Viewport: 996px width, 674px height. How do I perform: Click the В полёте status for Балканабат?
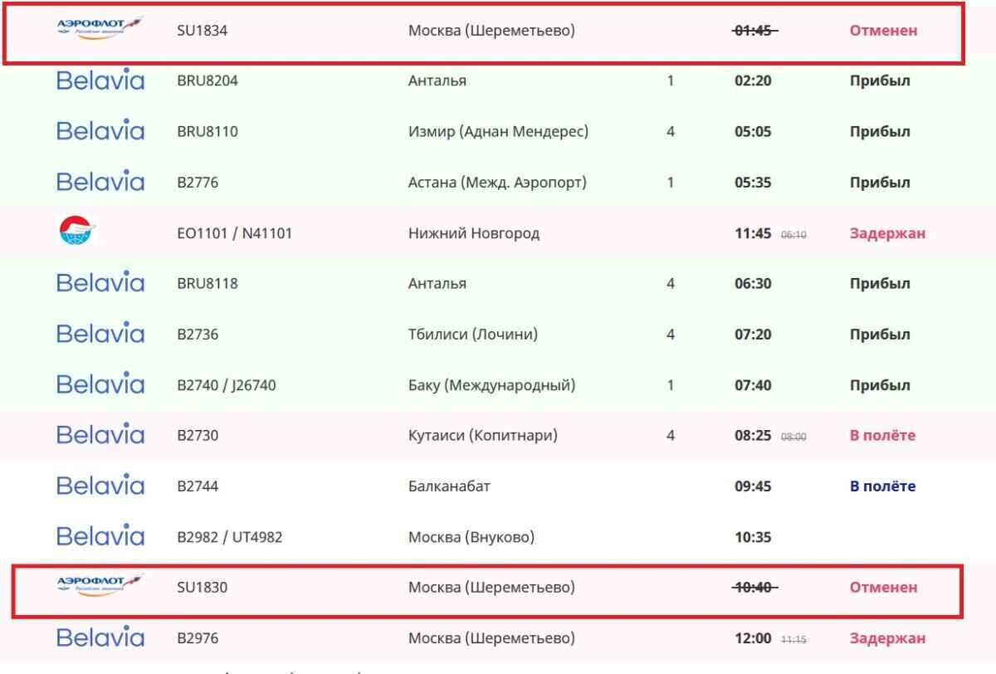point(882,486)
